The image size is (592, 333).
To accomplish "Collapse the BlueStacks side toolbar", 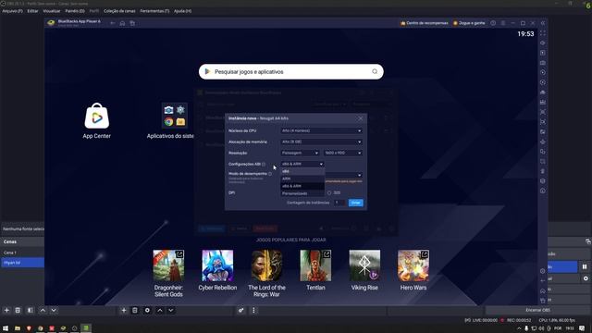I will click(x=543, y=23).
